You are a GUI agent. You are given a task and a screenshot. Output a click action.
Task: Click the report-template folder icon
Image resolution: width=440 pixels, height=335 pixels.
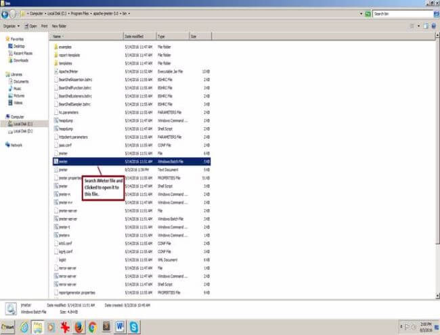56,55
